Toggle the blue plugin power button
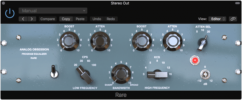Image resolution: width=242 pixels, height=100 pixels. click(x=10, y=13)
